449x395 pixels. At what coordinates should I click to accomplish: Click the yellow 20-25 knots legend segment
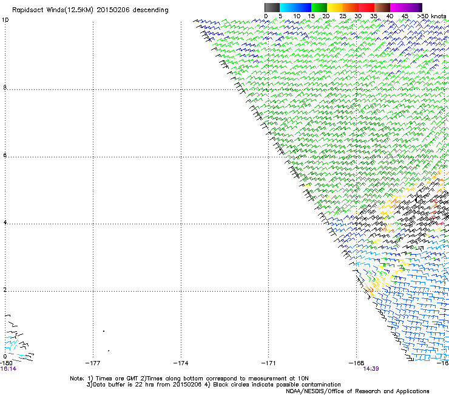point(335,7)
